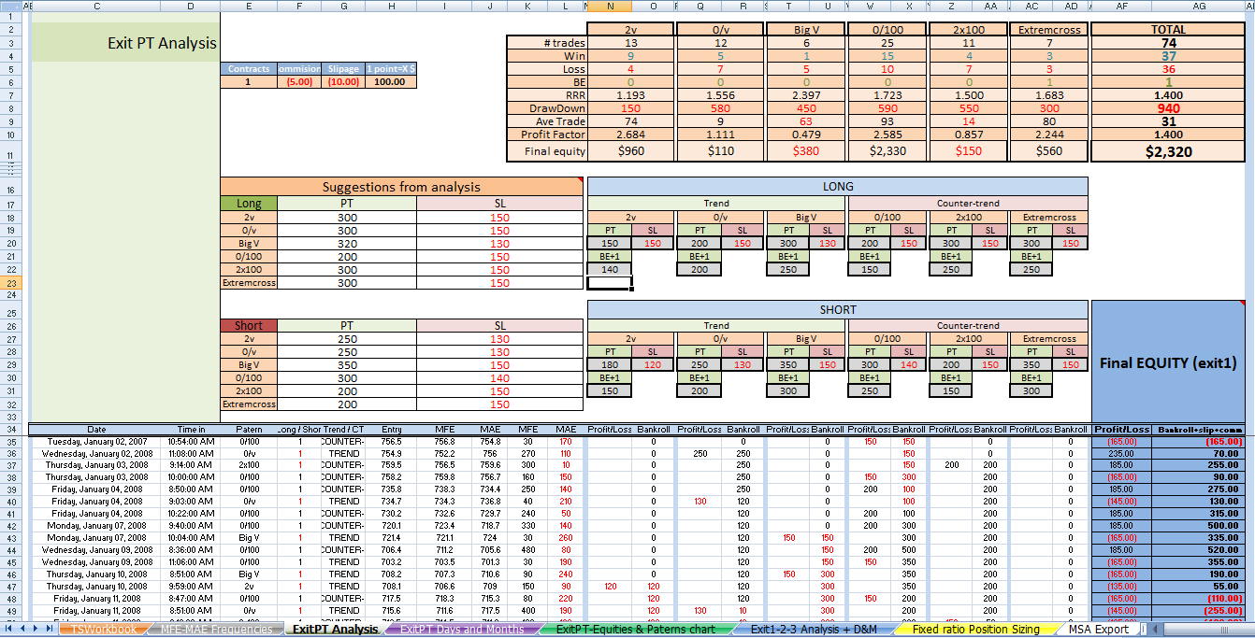Click the 'Entry' column header cell
1255x638 pixels.
click(x=391, y=430)
